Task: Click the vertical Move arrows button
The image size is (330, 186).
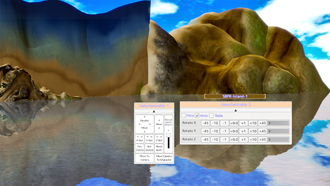Action: click(x=159, y=124)
